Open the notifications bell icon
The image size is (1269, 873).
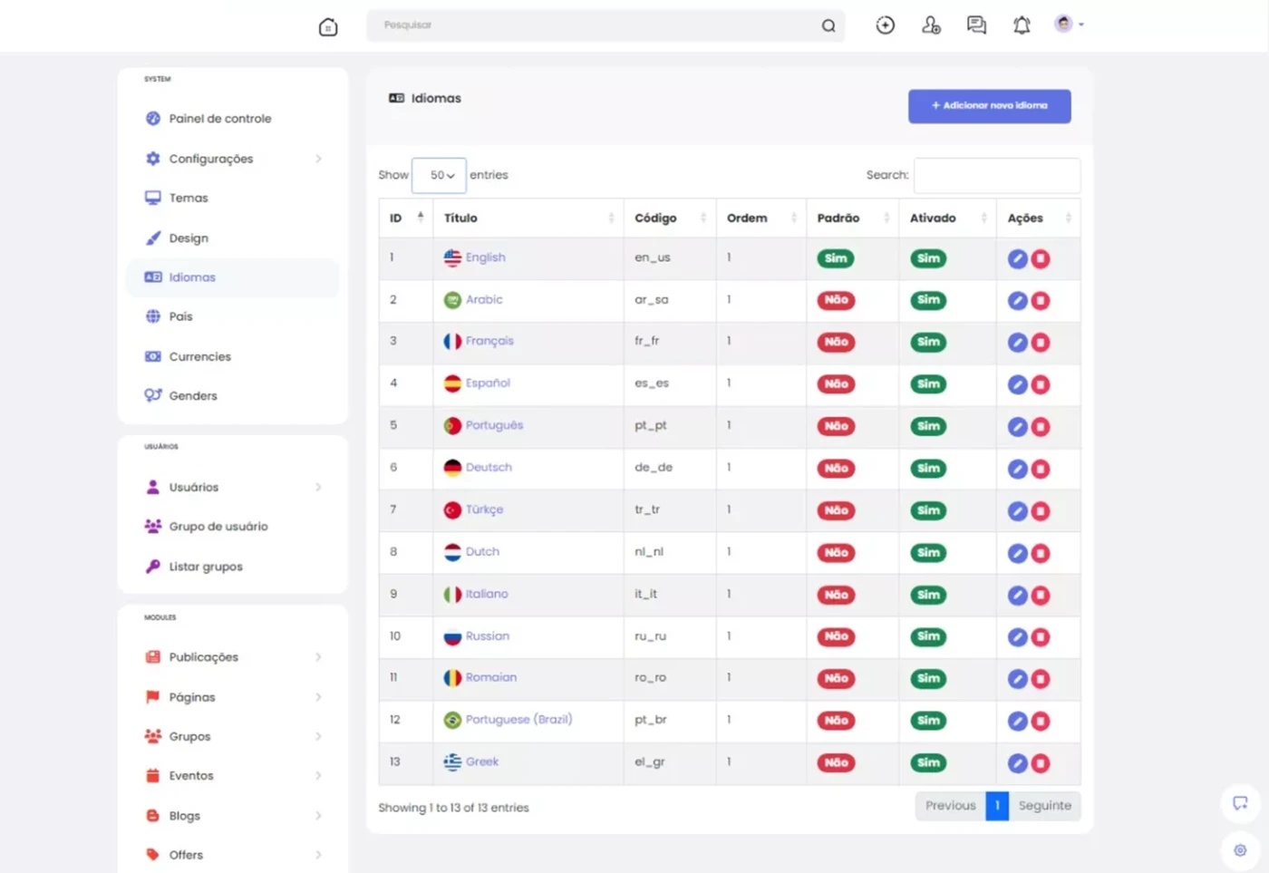1022,25
